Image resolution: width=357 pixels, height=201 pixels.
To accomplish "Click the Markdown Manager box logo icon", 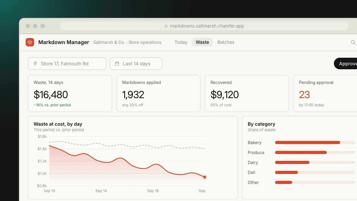I will pyautogui.click(x=30, y=42).
